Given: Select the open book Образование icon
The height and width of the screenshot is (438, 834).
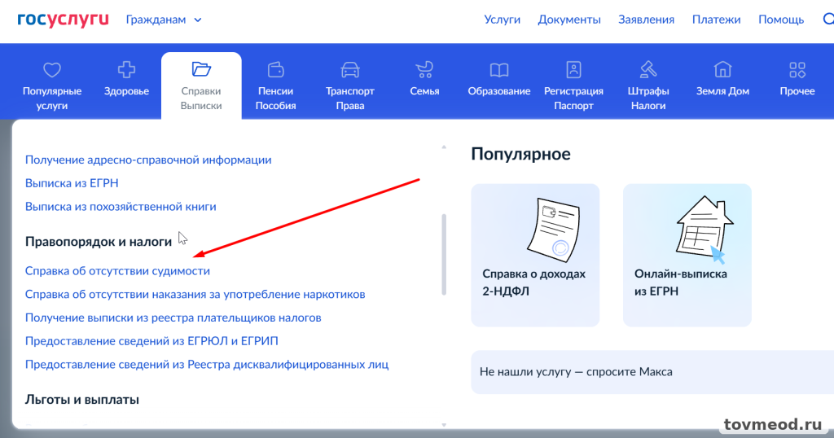Looking at the screenshot, I should point(499,70).
